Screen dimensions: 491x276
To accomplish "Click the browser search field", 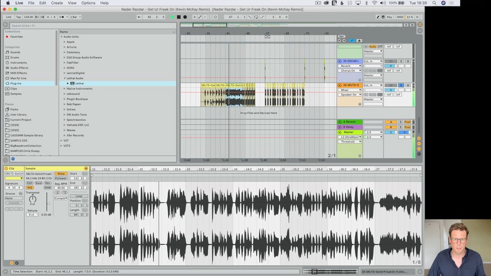I will click(93, 26).
